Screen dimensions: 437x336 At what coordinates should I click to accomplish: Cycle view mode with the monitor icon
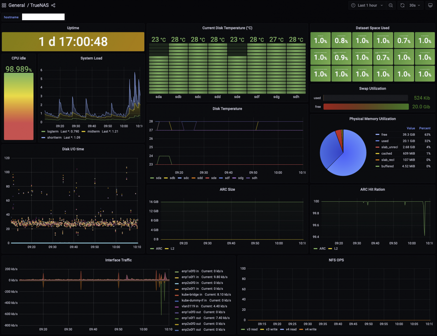(431, 5)
